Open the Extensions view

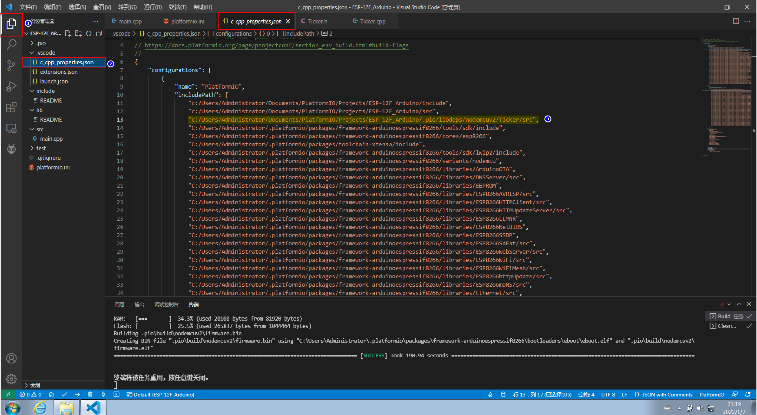coord(11,107)
